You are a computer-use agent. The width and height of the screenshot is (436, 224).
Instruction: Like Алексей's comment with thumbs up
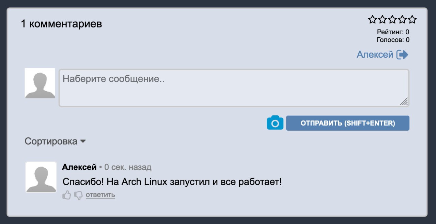(x=67, y=195)
